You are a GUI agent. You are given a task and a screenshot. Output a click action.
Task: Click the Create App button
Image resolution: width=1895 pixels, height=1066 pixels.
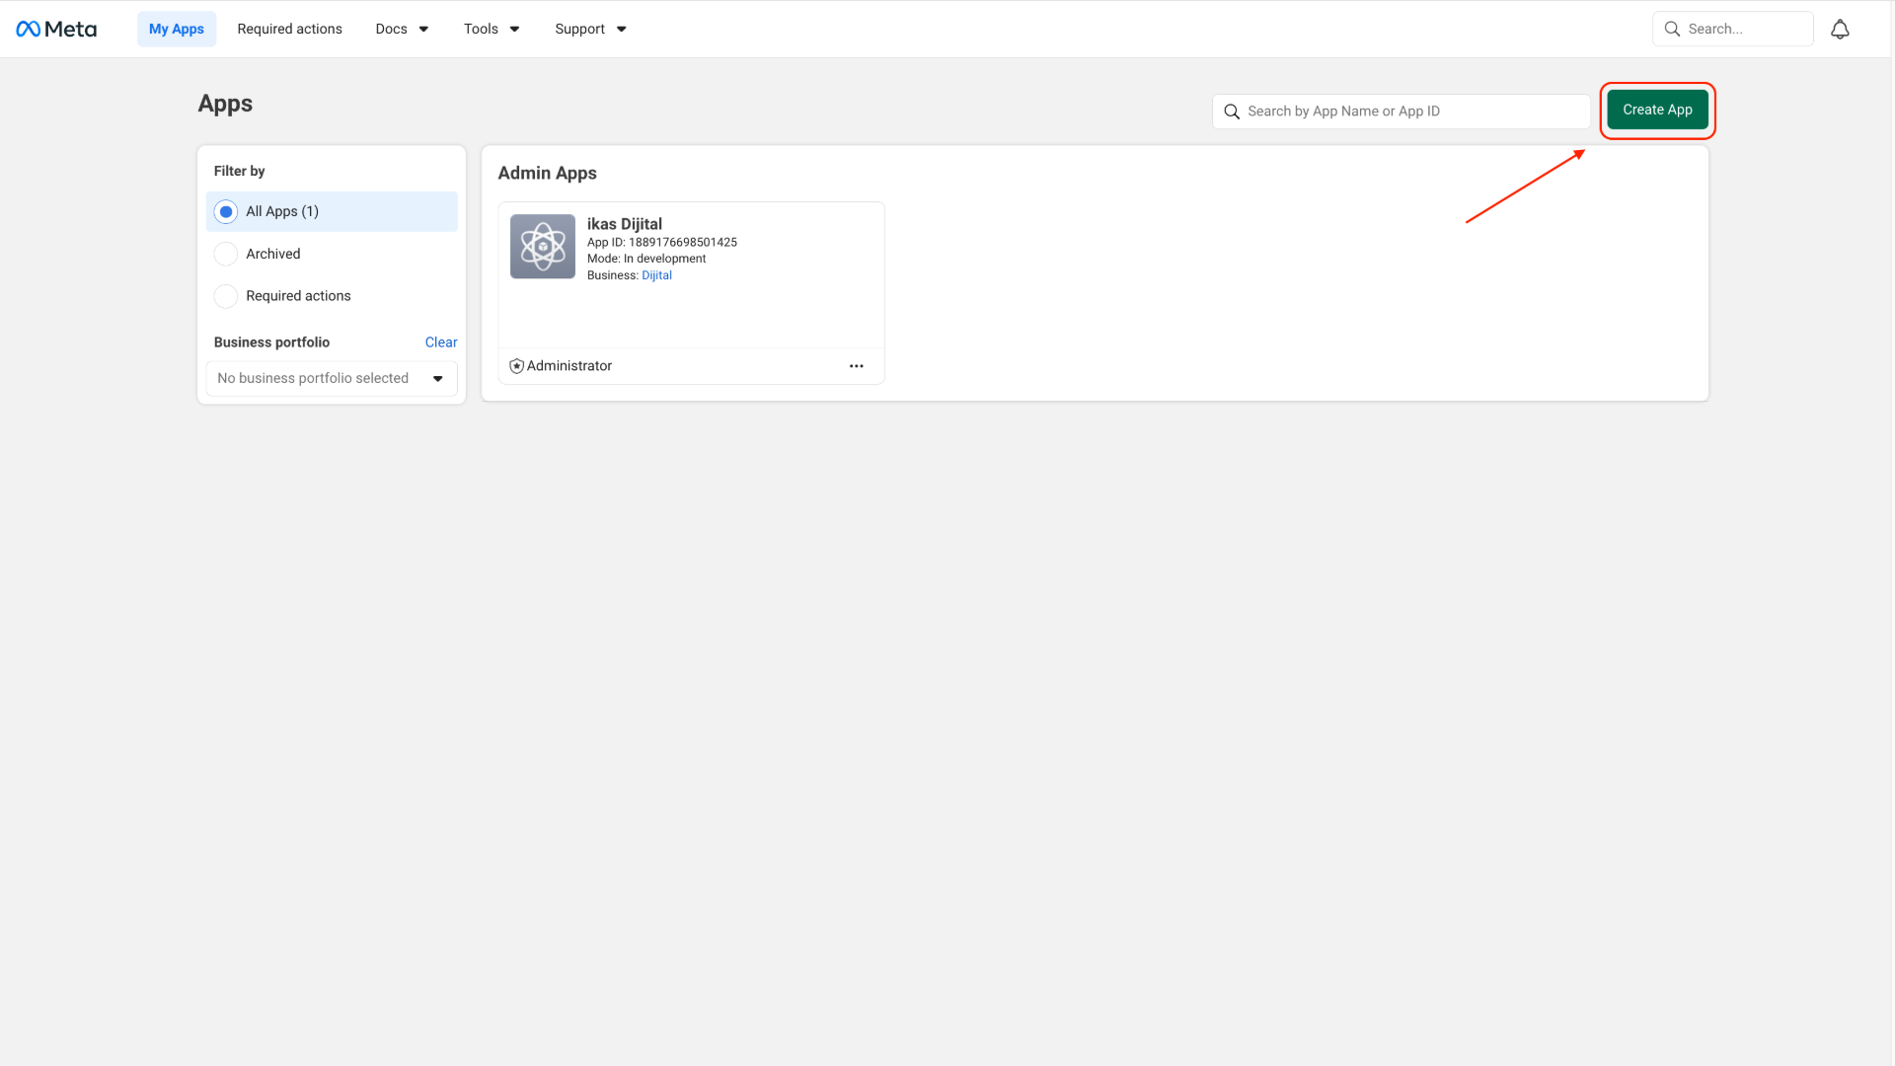click(1658, 110)
